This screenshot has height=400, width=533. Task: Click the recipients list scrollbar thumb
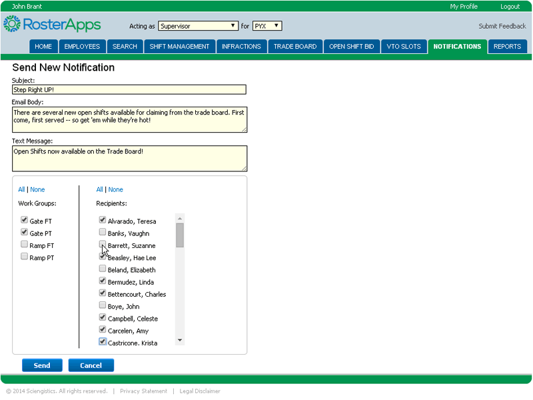pos(180,235)
